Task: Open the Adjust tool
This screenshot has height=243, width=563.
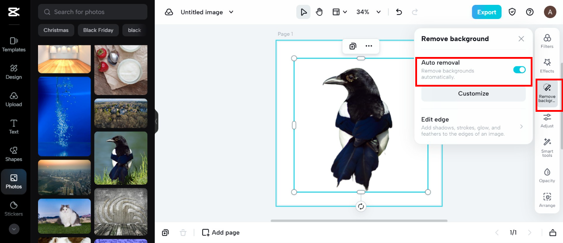Action: tap(547, 121)
